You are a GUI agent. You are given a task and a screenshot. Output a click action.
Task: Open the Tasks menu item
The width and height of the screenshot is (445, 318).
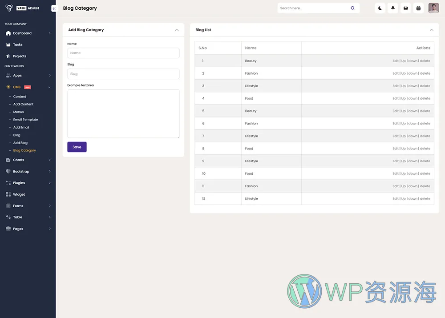(x=18, y=44)
